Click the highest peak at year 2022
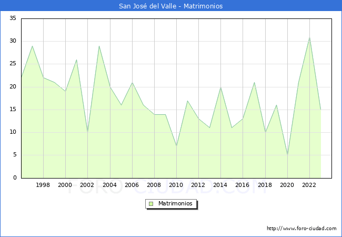The width and height of the screenshot is (342, 237). point(309,37)
